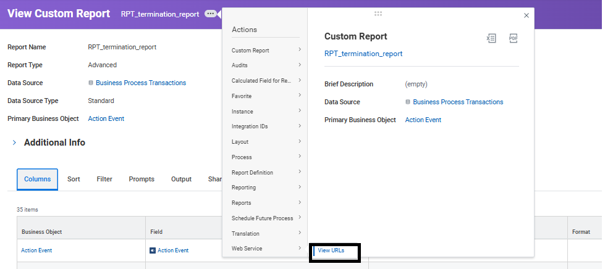
Task: Open the Report Definition submenu
Action: [266, 172]
